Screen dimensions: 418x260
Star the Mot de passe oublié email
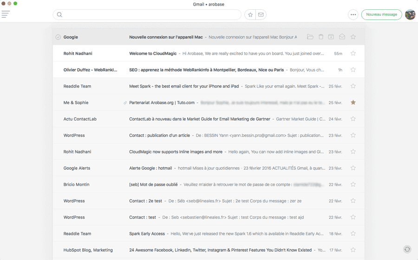click(x=353, y=185)
